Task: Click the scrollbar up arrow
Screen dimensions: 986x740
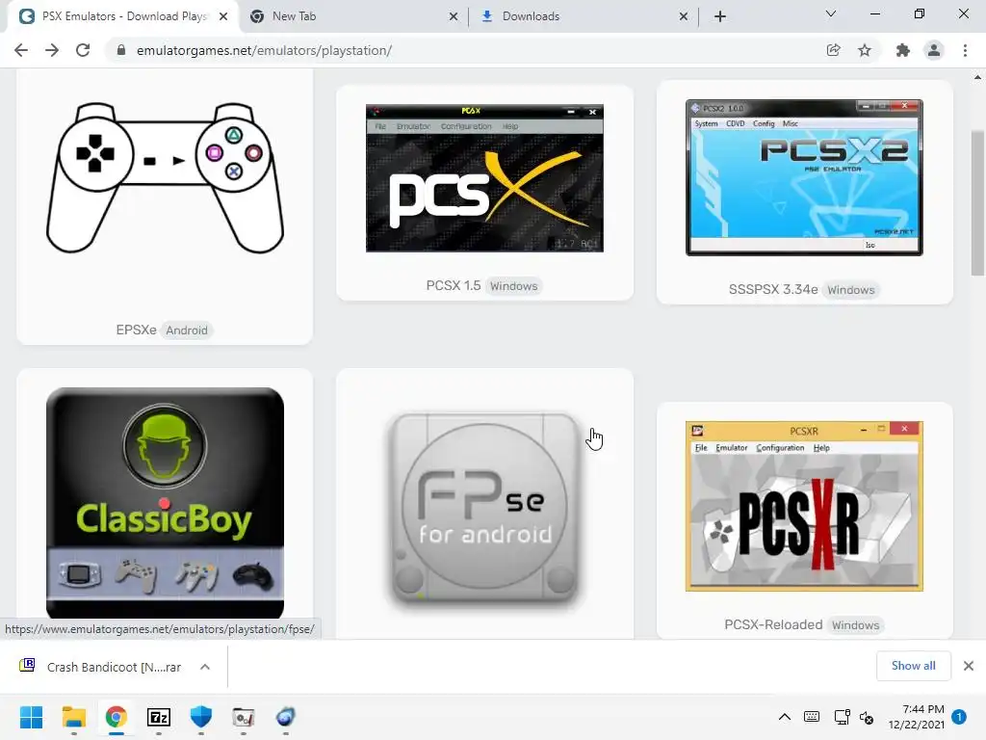Action: [977, 77]
